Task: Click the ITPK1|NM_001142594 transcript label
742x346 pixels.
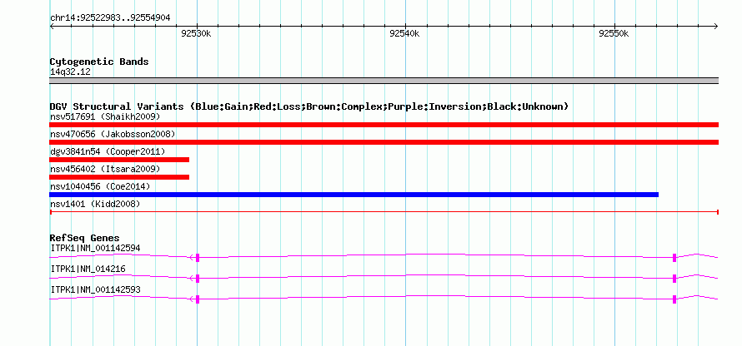Action: pyautogui.click(x=95, y=249)
